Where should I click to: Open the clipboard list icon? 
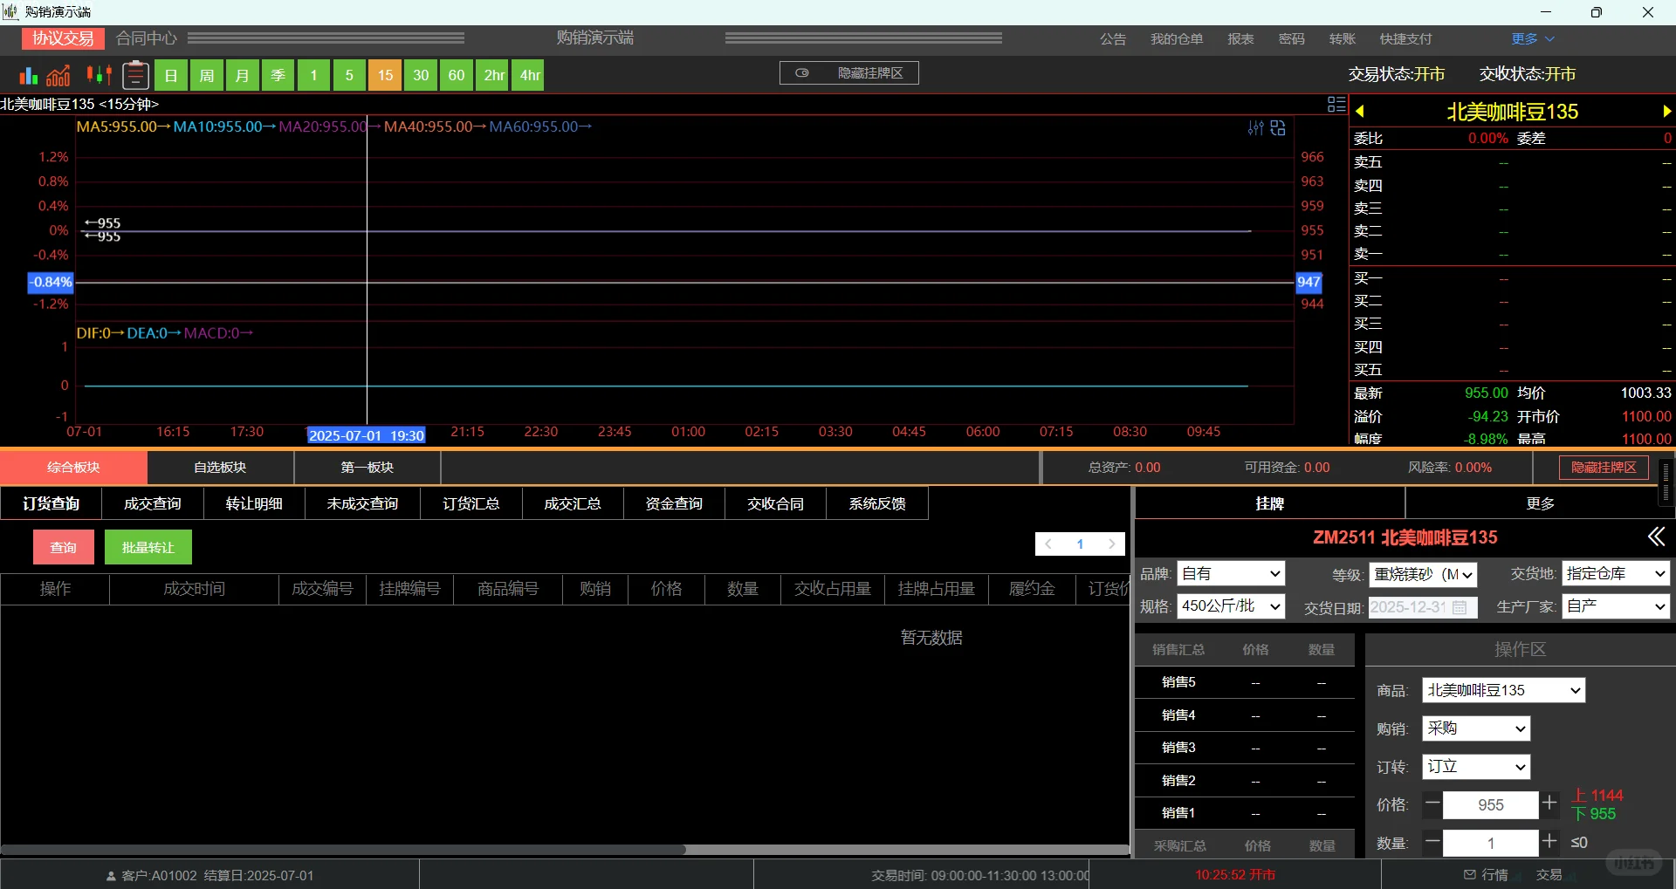[x=135, y=75]
